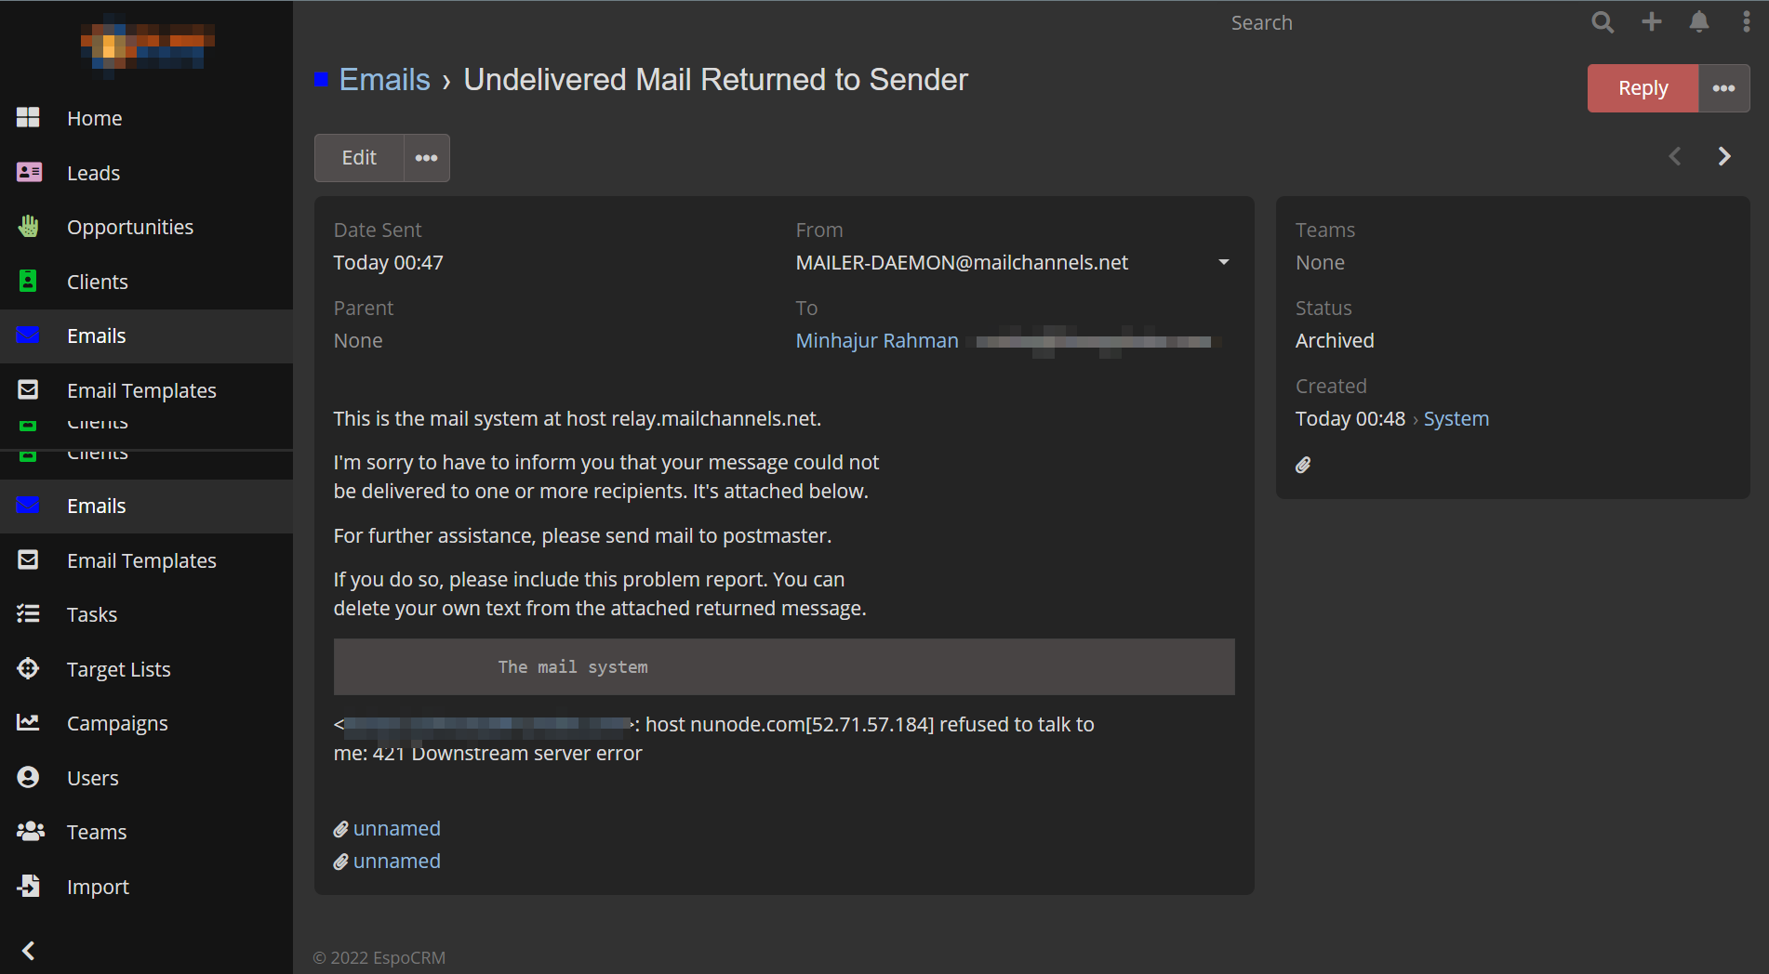The image size is (1769, 974).
Task: Go to the next email record
Action: point(1724,156)
